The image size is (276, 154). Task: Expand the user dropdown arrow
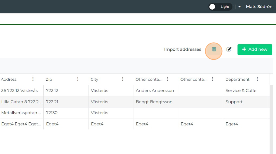tap(240, 7)
